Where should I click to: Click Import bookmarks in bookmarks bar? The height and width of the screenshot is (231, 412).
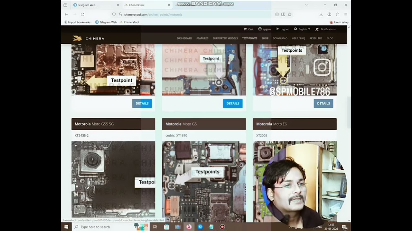(x=78, y=22)
